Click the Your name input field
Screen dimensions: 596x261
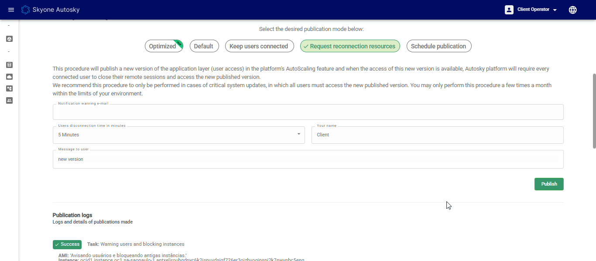point(437,135)
